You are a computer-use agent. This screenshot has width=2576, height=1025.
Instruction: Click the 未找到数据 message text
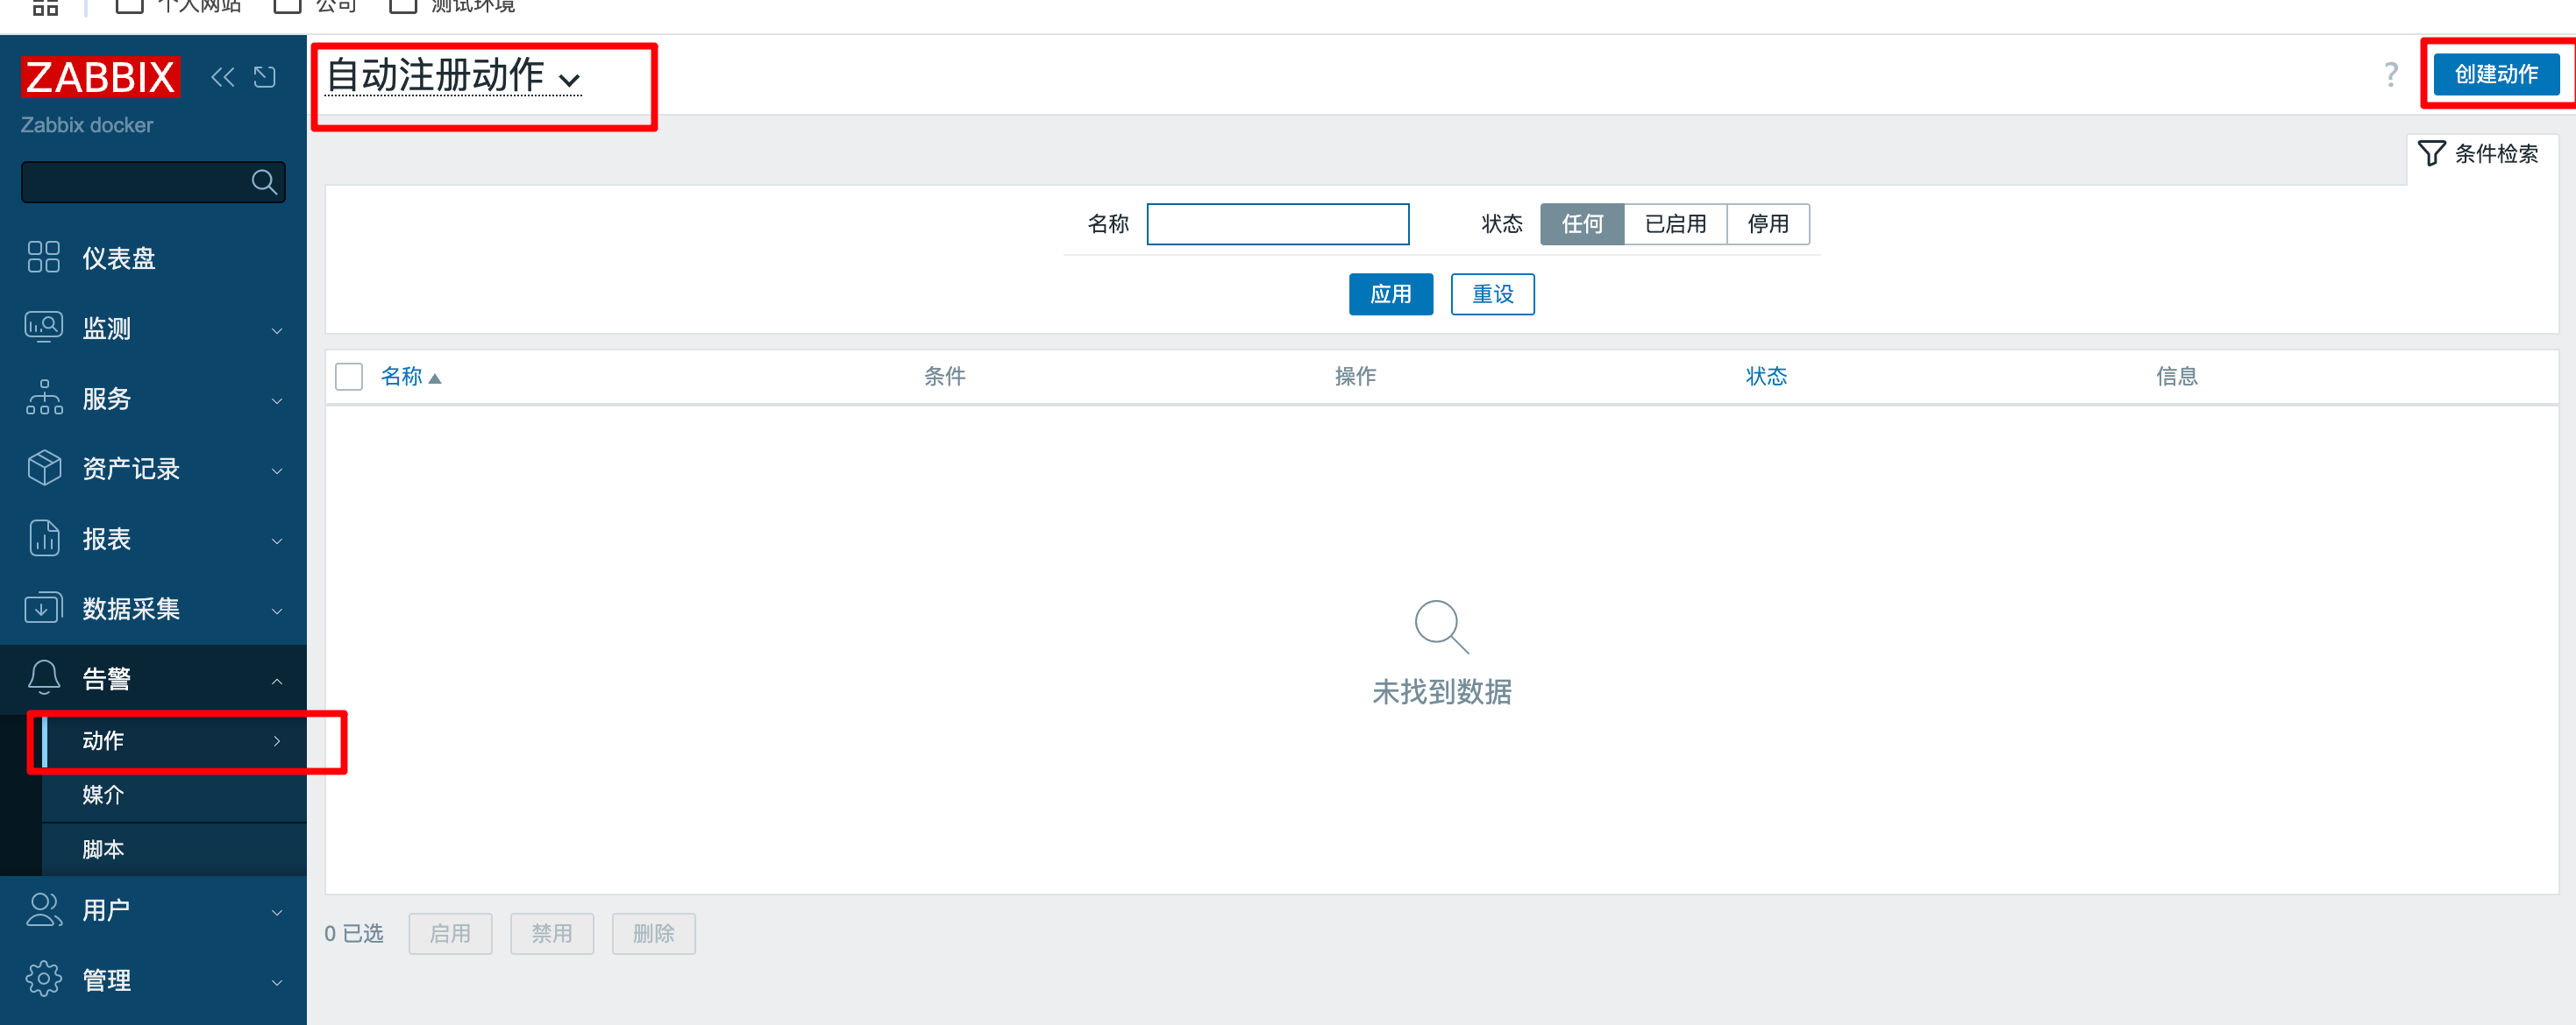(x=1441, y=691)
